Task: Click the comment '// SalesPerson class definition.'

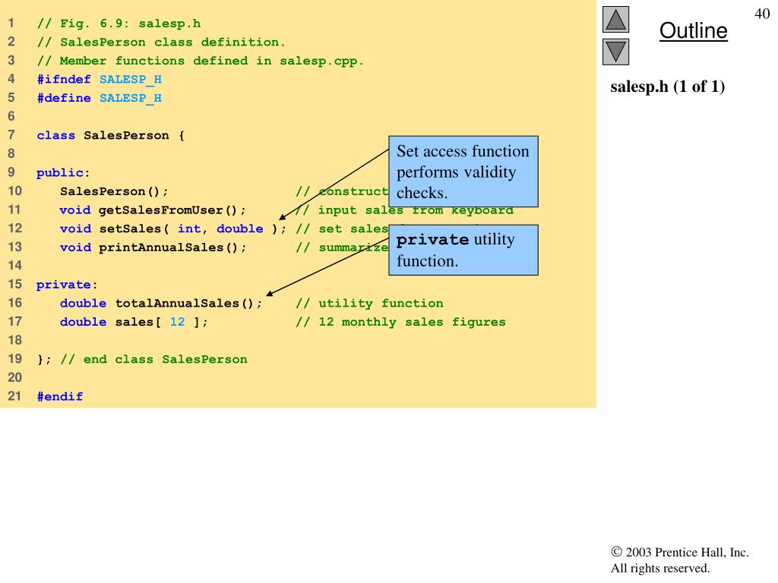Action: (x=161, y=43)
